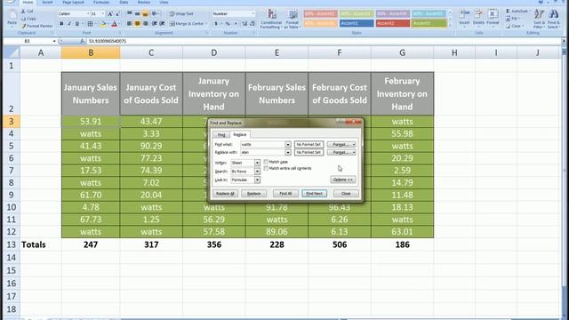The width and height of the screenshot is (569, 320).
Task: Click the Borders icon
Action: tap(90, 24)
